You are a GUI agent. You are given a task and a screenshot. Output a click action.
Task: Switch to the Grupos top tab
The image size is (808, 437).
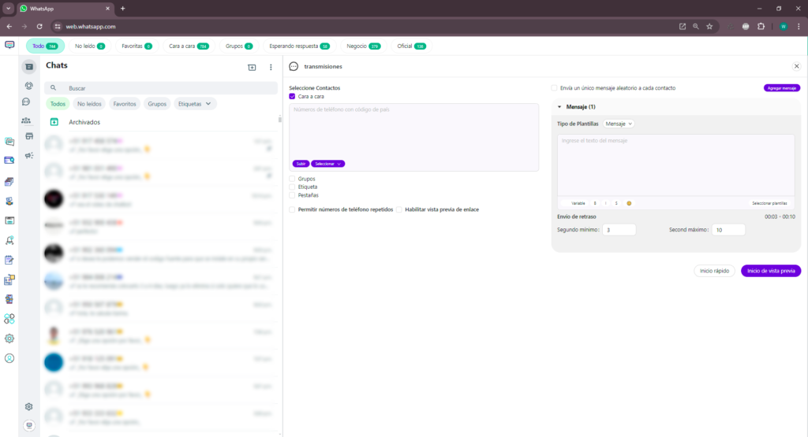[x=238, y=46]
